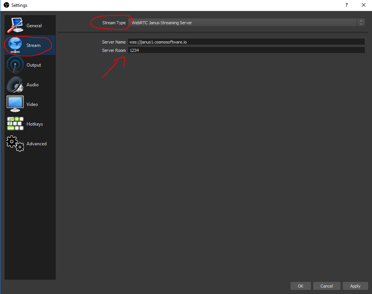Select the Audio speaker icon
Viewport: 372px width, 294px height.
(15, 84)
